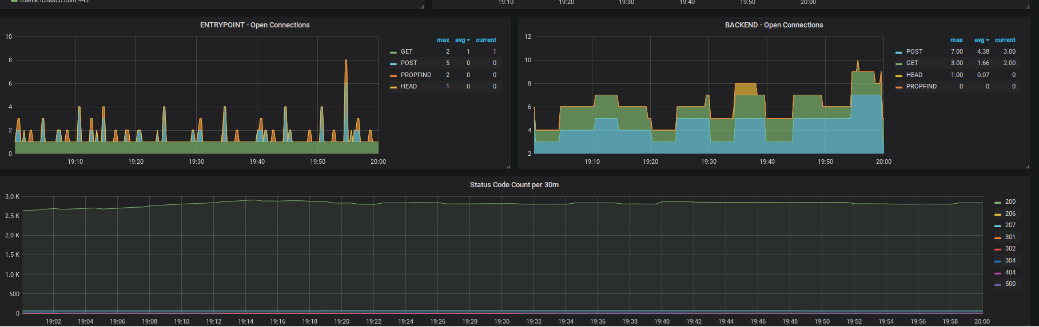The image size is (1039, 327).
Task: Toggle PROPFIND series in ENTRYPOINT legend
Action: 416,75
